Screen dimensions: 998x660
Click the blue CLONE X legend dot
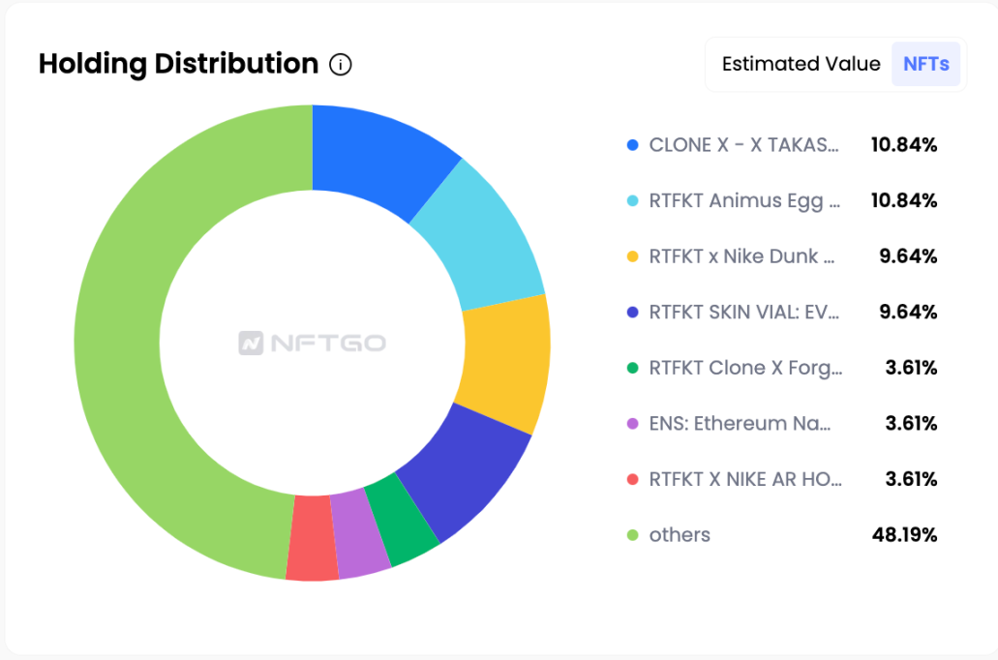tap(633, 145)
